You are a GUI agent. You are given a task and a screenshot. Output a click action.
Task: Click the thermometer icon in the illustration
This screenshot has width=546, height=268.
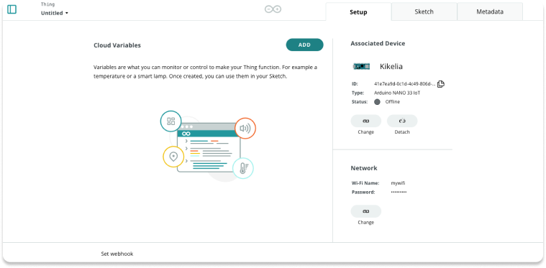tap(243, 168)
